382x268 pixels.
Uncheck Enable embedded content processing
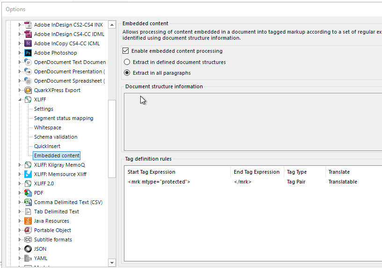pos(125,51)
